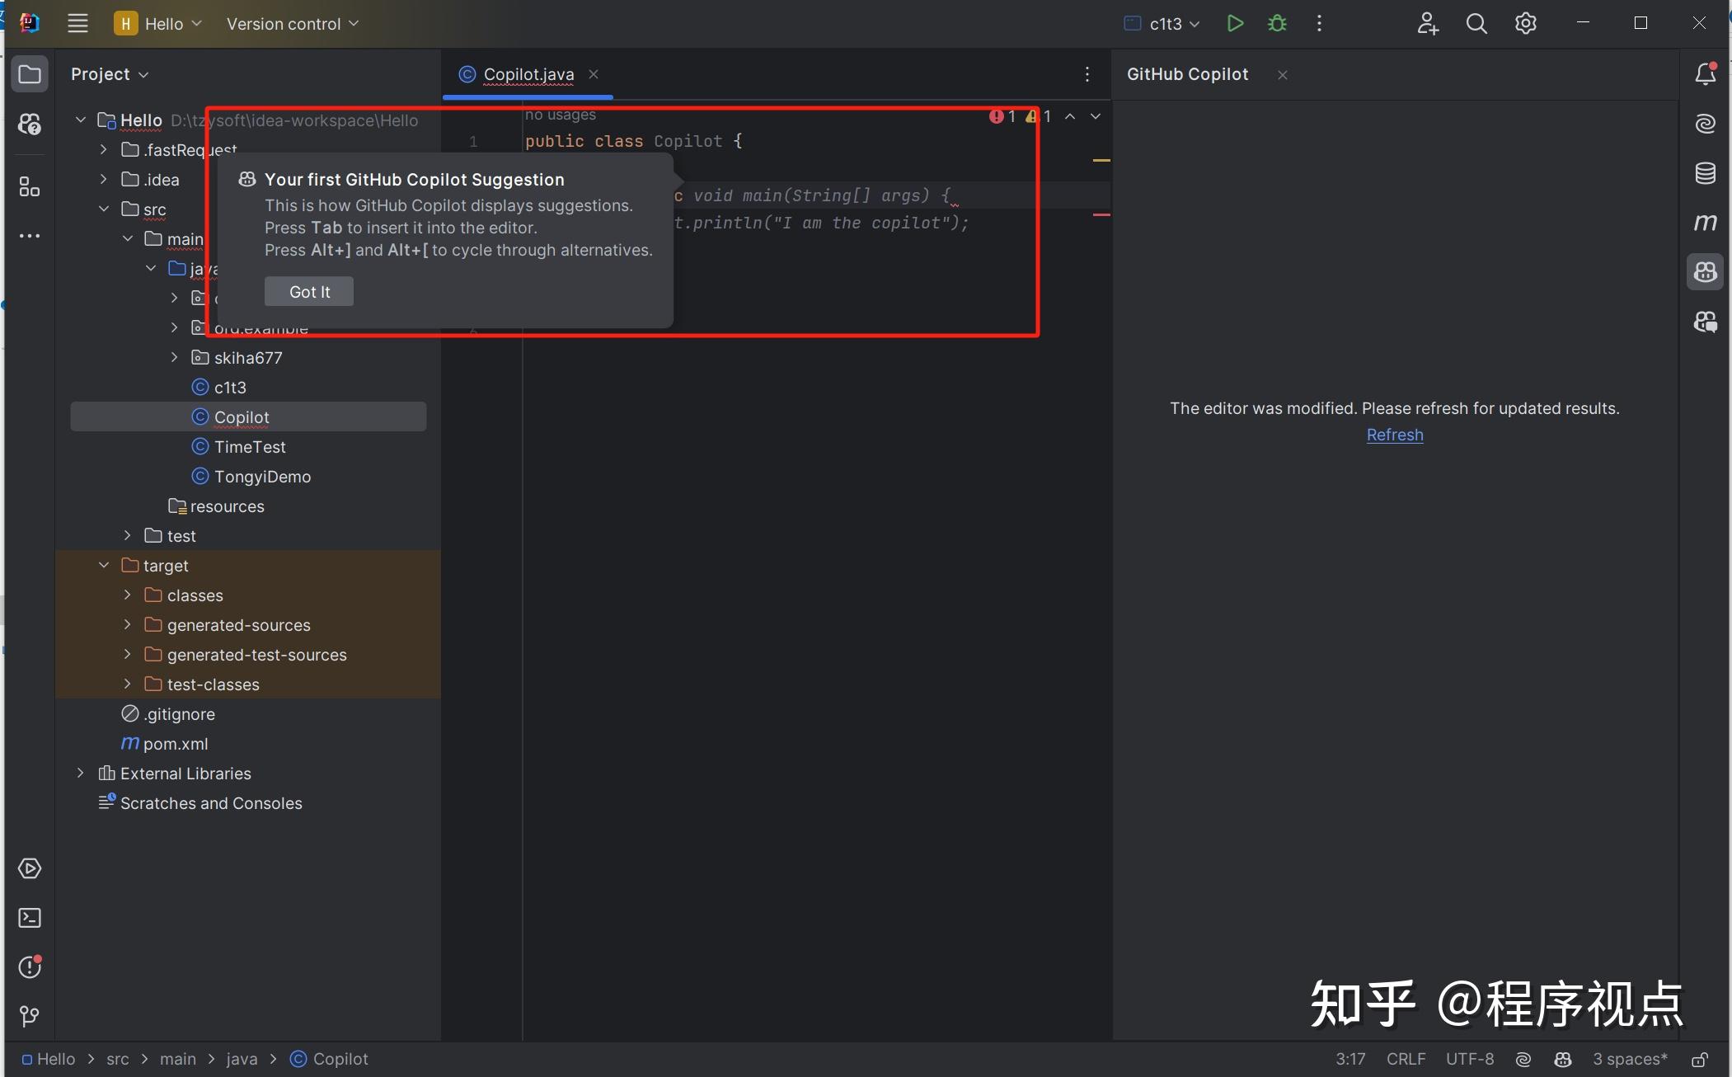
Task: Expand the skiha677 package
Action: click(x=173, y=357)
